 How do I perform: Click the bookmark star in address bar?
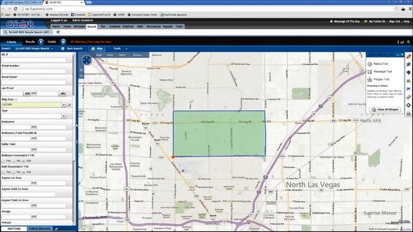coord(396,8)
